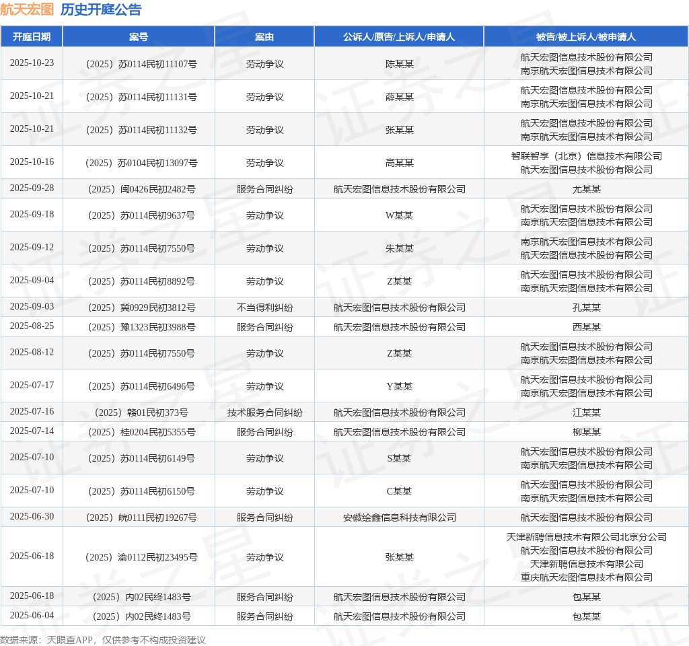Click date cell 2025-10-23
Image resolution: width=689 pixels, height=646 pixels.
point(32,63)
